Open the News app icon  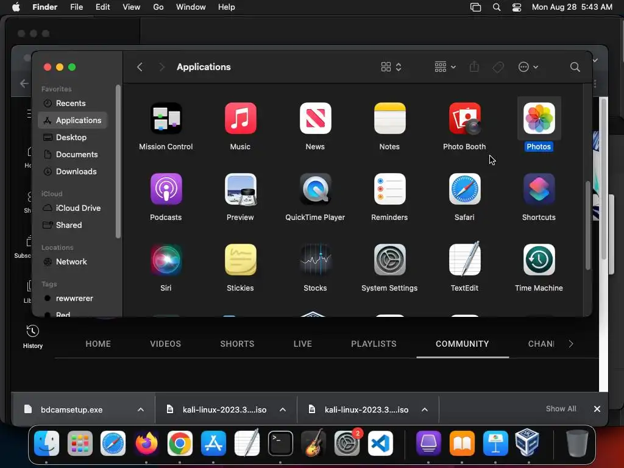point(315,118)
